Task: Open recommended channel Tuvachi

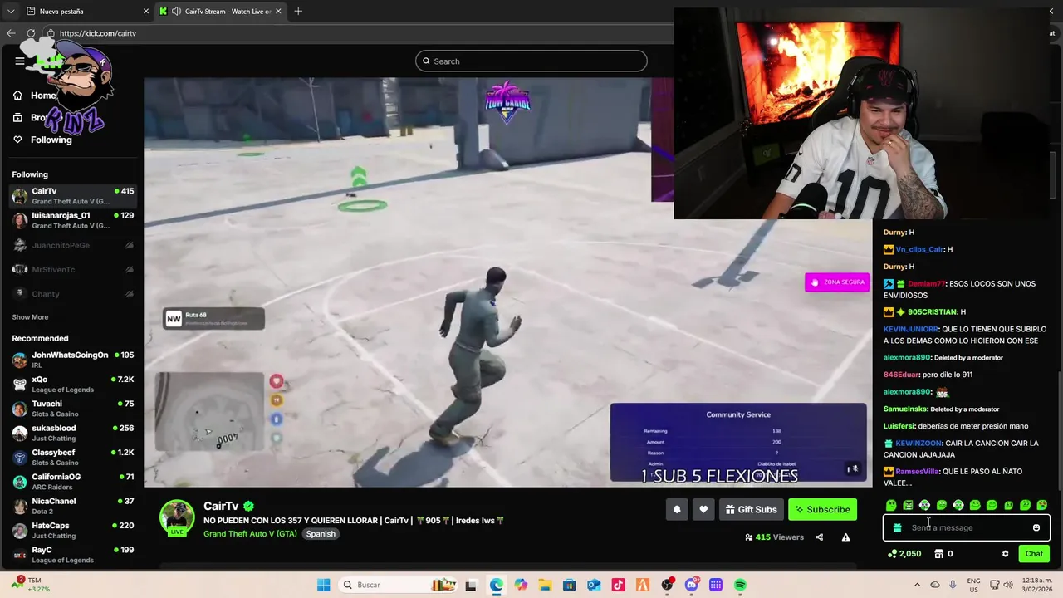Action: pyautogui.click(x=73, y=409)
